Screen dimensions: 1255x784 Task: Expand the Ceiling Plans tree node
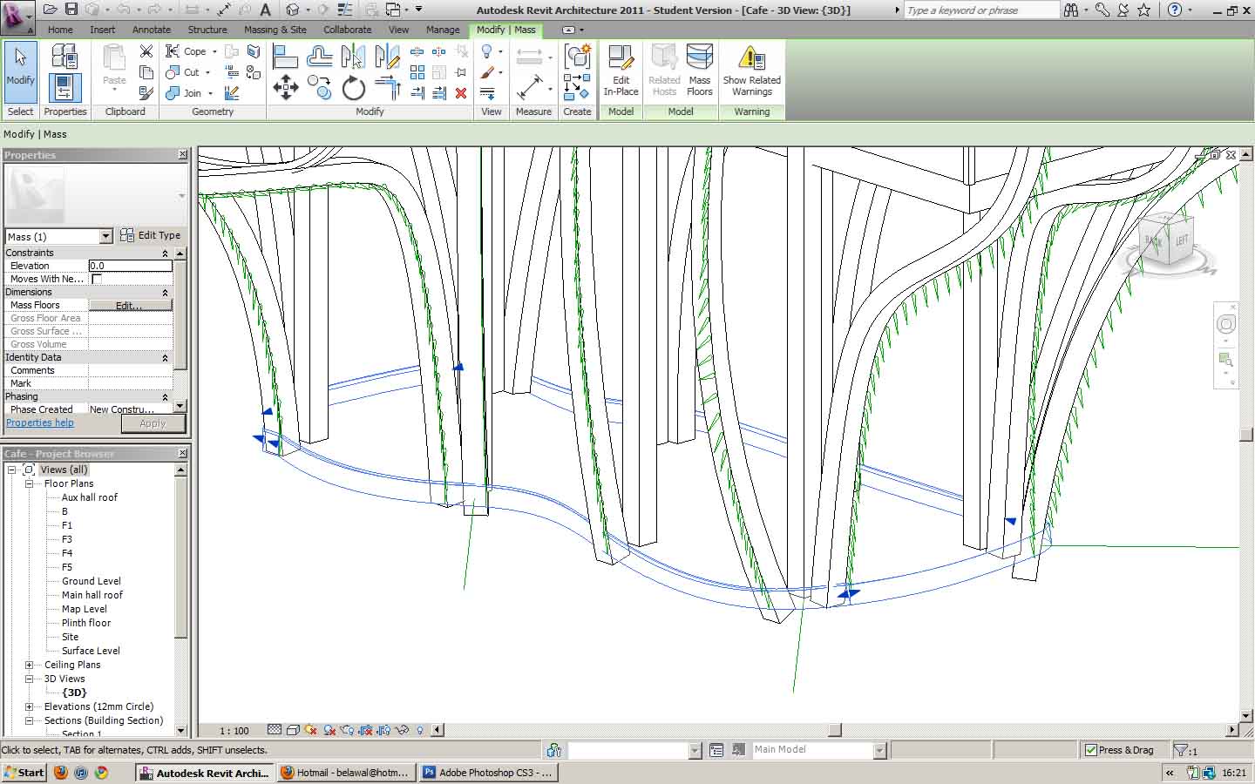[29, 665]
